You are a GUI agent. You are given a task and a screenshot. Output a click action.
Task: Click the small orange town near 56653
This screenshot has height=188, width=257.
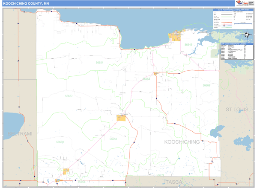point(156,74)
